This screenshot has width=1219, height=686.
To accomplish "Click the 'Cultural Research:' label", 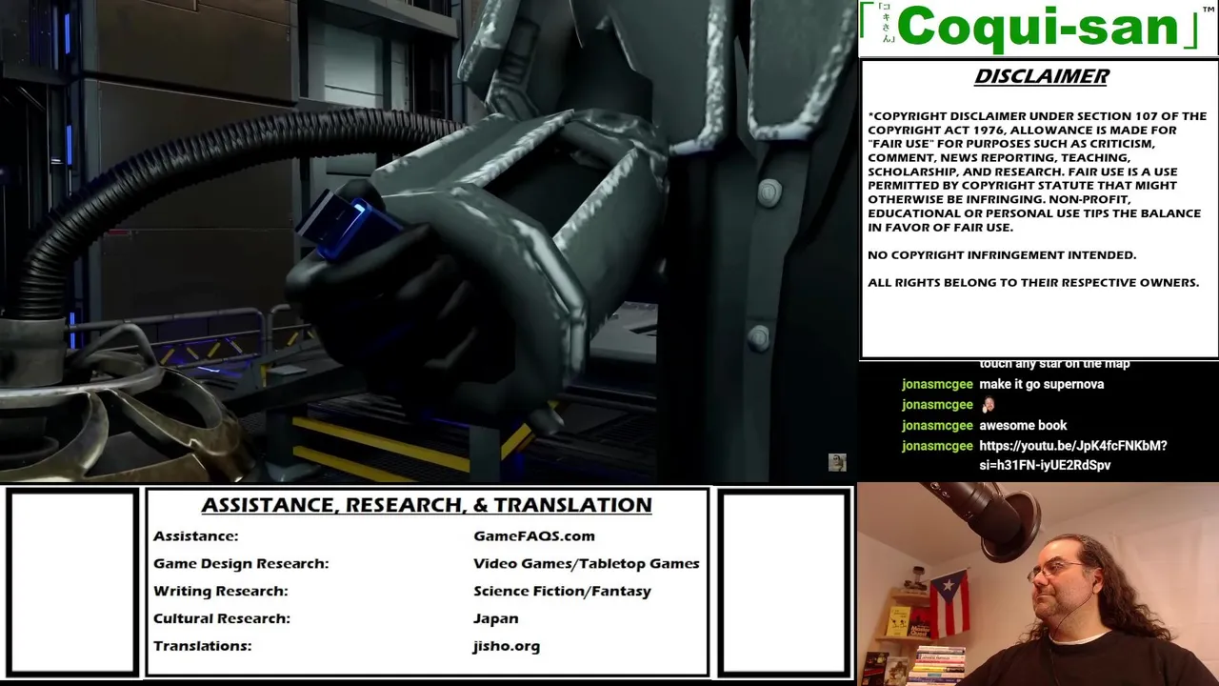I will click(x=222, y=618).
